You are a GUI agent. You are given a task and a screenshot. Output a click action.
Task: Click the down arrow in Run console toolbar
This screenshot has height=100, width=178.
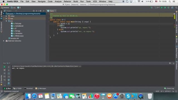9,70
